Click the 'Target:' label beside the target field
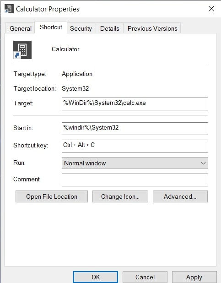221x283 pixels. (23, 103)
